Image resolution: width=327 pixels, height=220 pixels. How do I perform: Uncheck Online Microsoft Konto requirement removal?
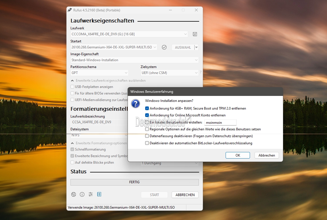147,115
